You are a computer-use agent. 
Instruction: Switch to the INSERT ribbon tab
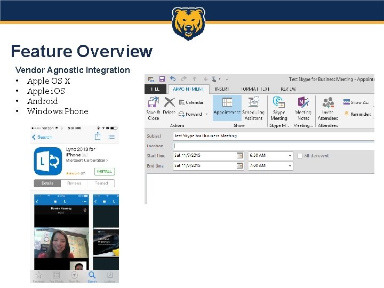click(x=222, y=89)
